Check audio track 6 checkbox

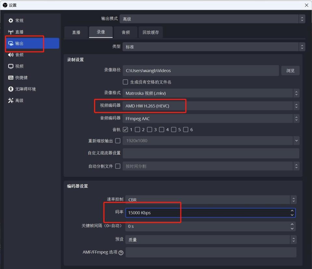point(186,130)
